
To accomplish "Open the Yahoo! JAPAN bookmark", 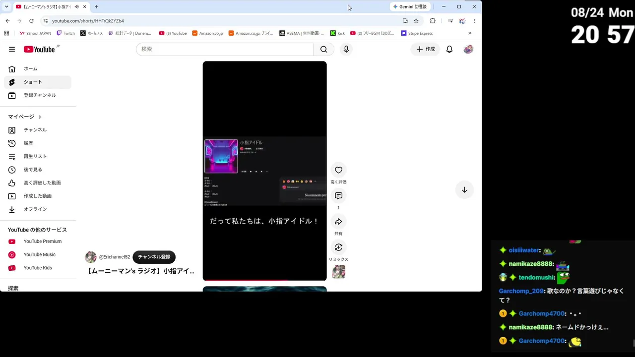I will pyautogui.click(x=35, y=33).
